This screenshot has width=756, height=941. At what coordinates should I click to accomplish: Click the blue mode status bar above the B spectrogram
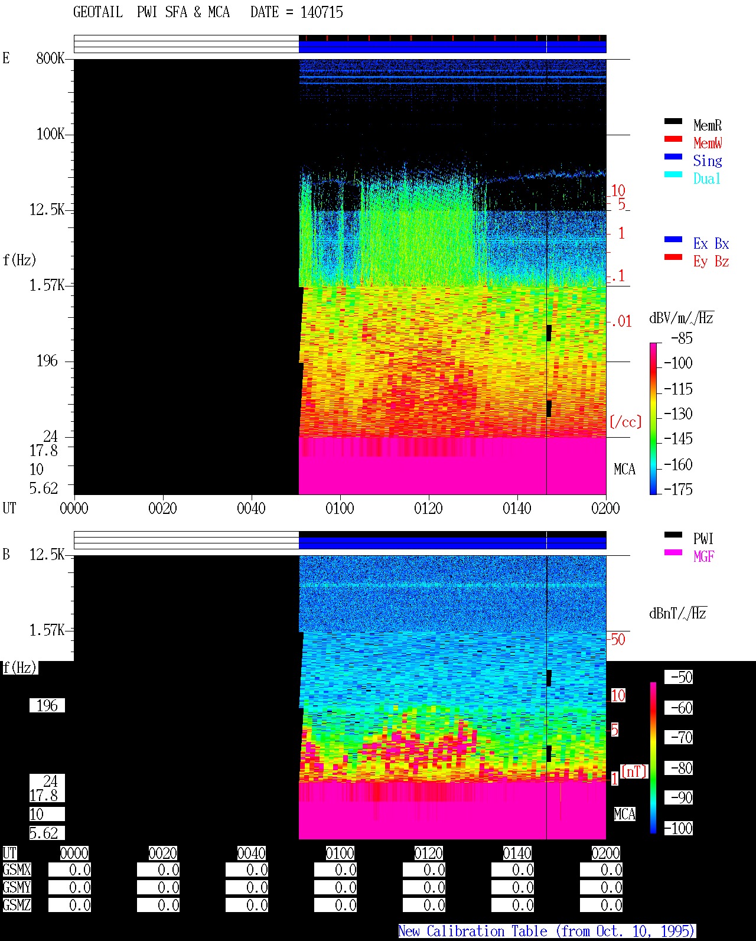pos(452,542)
